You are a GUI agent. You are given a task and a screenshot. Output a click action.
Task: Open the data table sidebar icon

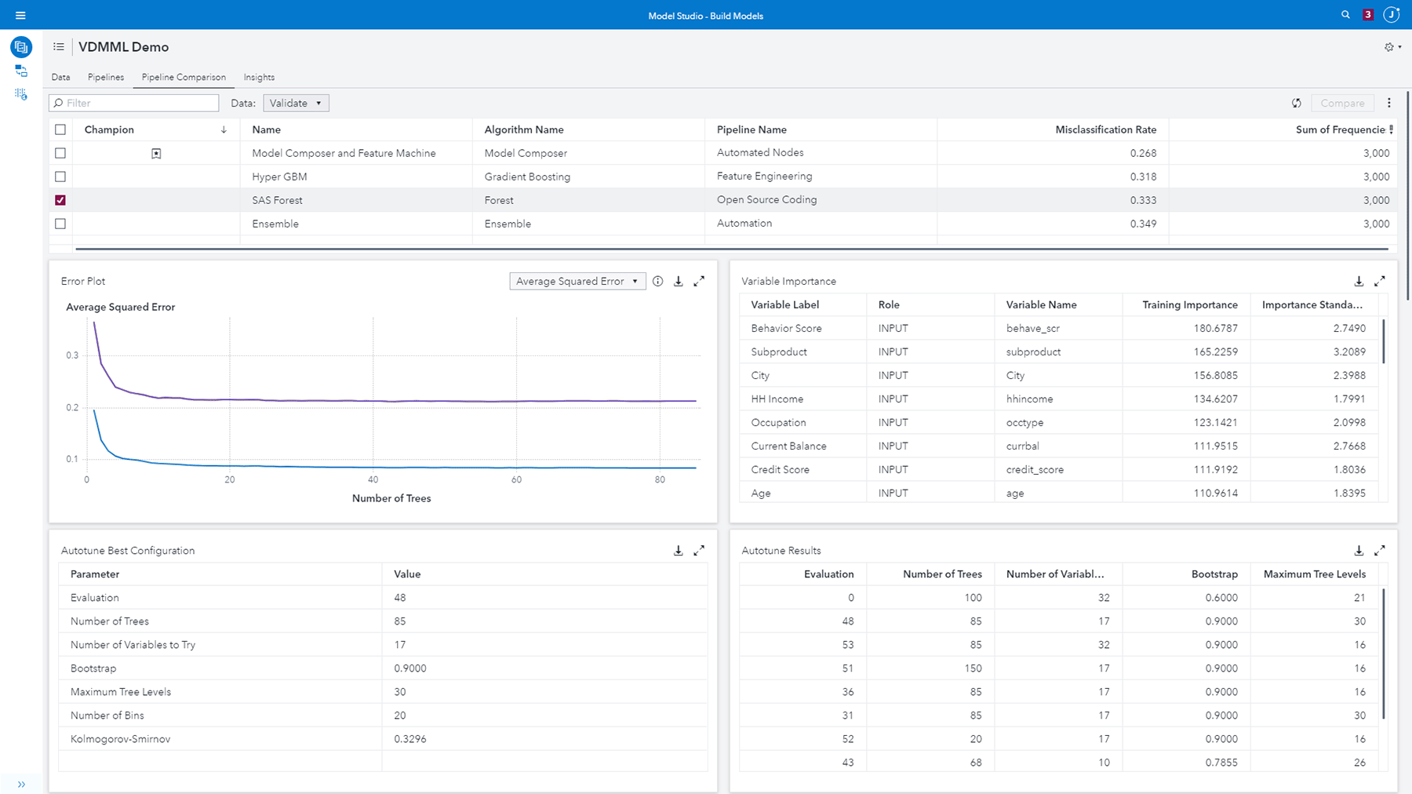coord(21,94)
